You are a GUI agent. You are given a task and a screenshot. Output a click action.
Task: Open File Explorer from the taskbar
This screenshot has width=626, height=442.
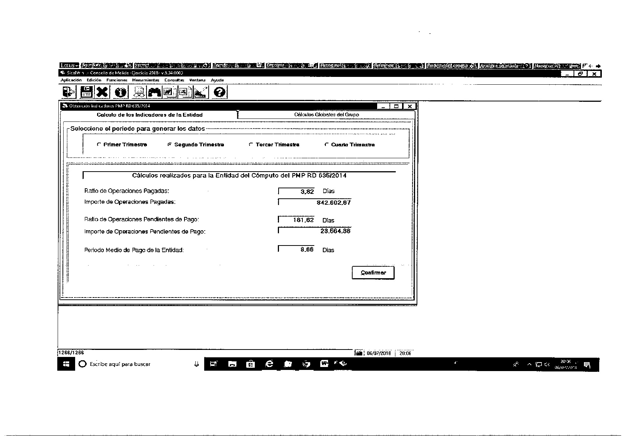coord(232,364)
